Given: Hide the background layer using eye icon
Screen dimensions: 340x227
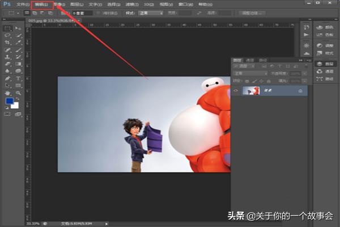Looking at the screenshot, I should [x=236, y=91].
